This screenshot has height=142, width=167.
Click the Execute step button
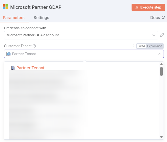pyautogui.click(x=148, y=7)
